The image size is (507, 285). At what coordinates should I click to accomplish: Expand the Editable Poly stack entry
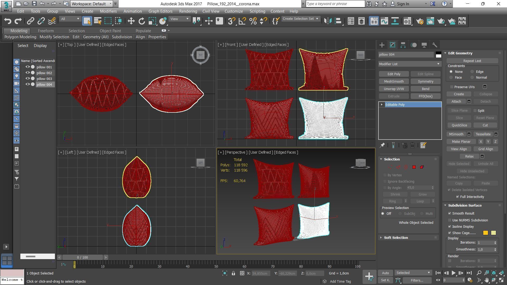coord(382,105)
